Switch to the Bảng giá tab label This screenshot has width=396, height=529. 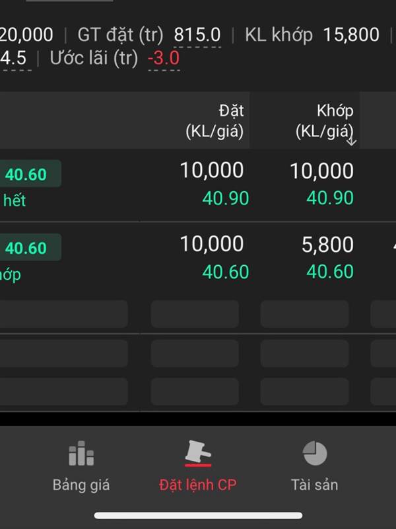click(x=81, y=485)
